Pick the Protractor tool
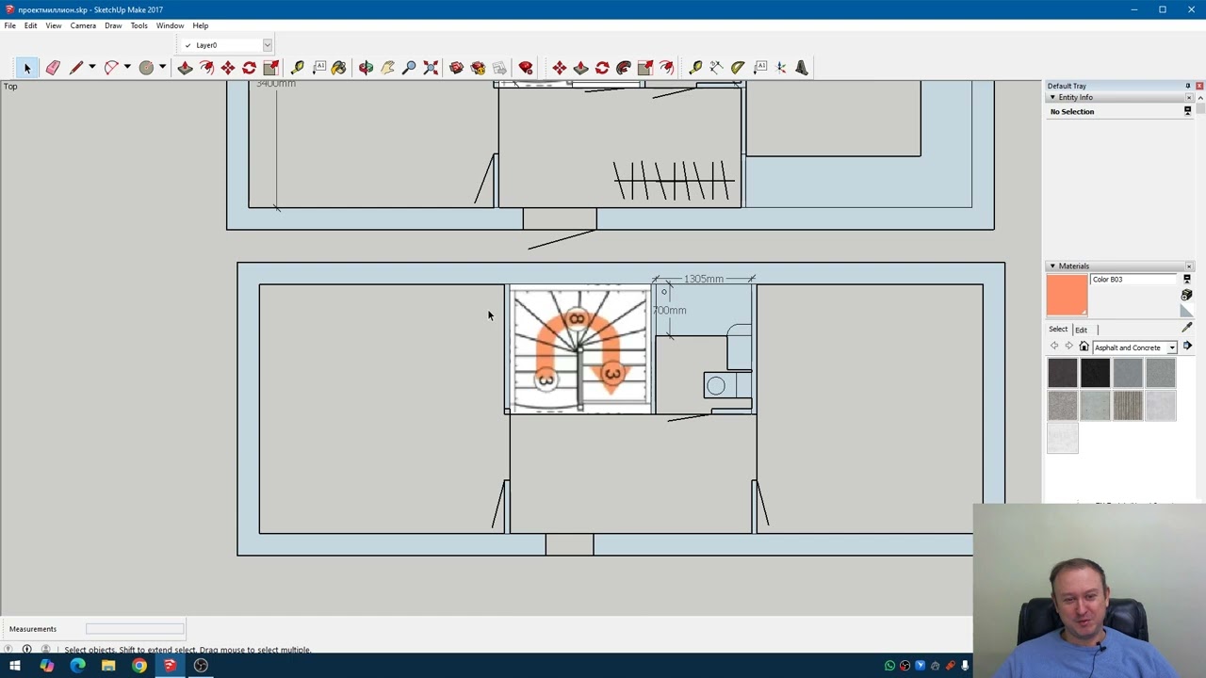Viewport: 1206px width, 678px height. (738, 68)
